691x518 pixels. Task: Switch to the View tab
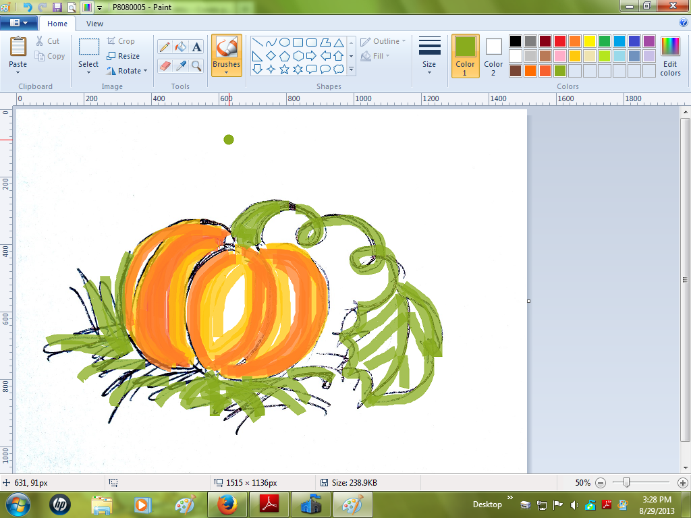point(94,23)
